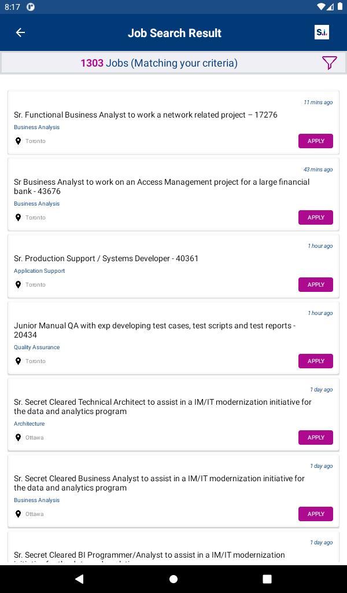Apply to Secret Cleared Technical Architect job
347x593 pixels.
[315, 438]
